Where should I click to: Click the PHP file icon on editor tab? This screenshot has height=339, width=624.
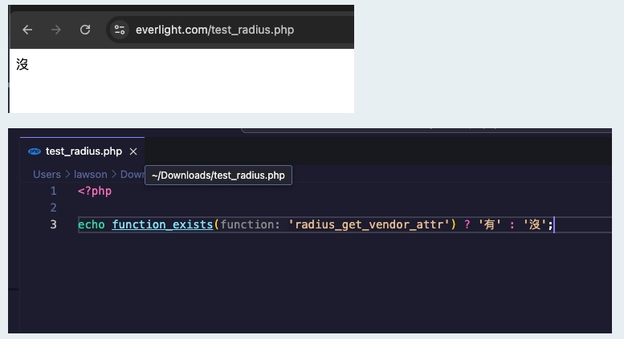tap(35, 151)
